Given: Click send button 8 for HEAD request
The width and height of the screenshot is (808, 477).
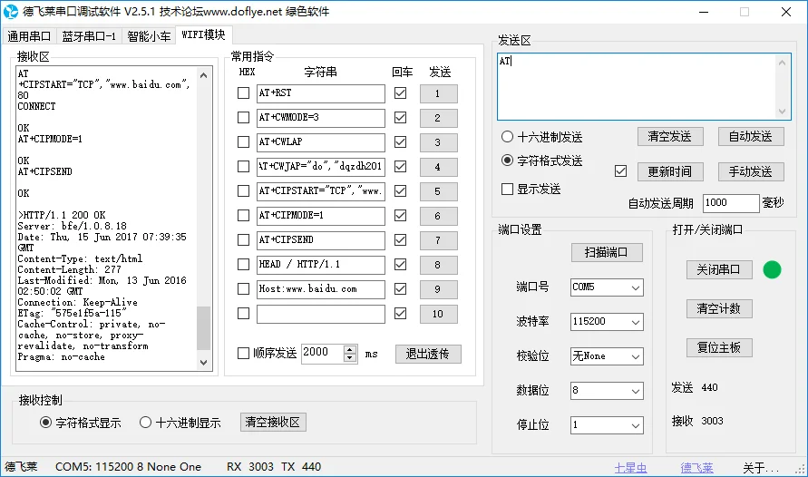Looking at the screenshot, I should tap(438, 265).
